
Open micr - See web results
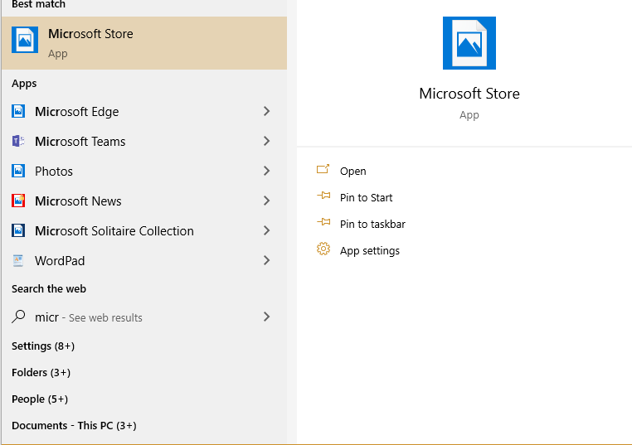click(144, 317)
